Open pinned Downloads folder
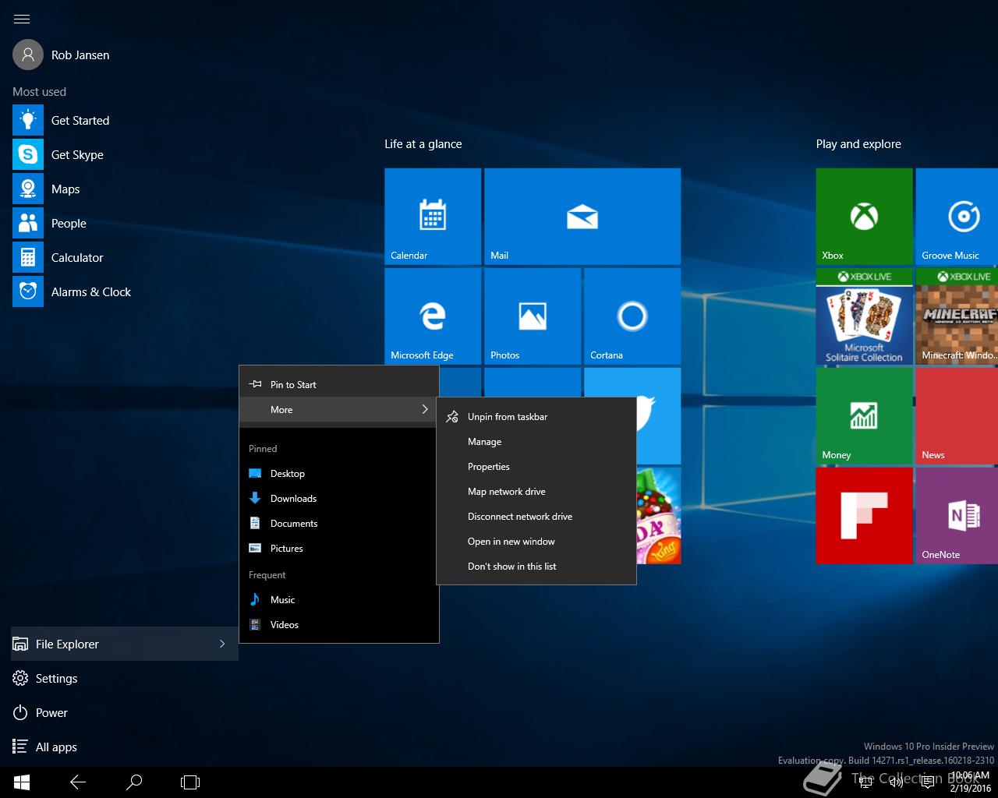The image size is (998, 798). (x=339, y=499)
